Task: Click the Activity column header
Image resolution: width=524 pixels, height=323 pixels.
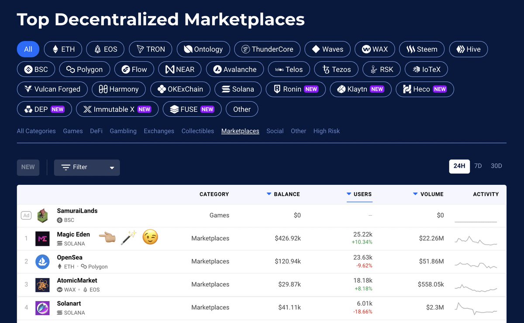Action: pyautogui.click(x=486, y=194)
